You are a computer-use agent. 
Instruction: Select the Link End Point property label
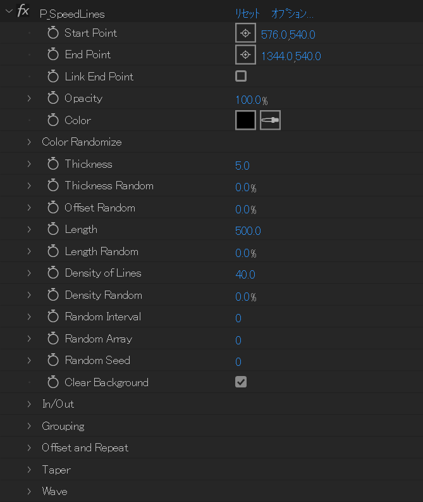[99, 77]
